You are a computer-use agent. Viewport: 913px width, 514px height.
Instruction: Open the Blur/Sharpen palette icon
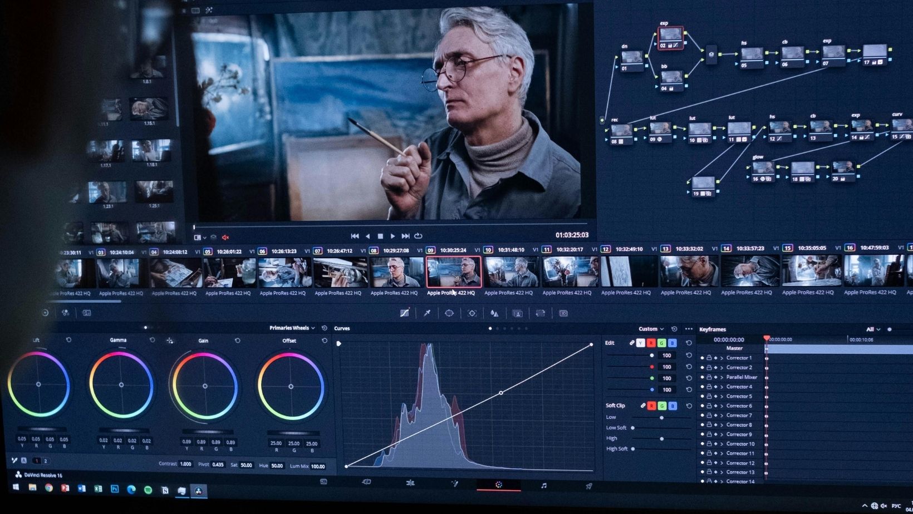[494, 313]
